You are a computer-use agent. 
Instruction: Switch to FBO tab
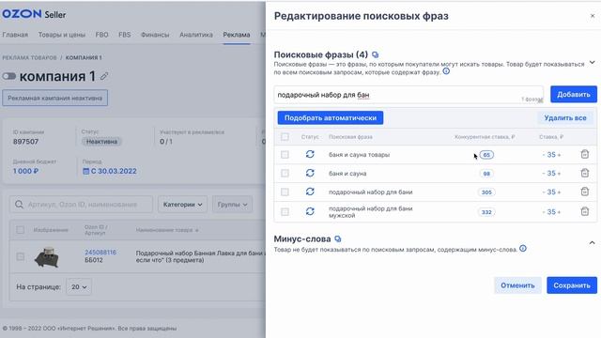[x=101, y=35]
